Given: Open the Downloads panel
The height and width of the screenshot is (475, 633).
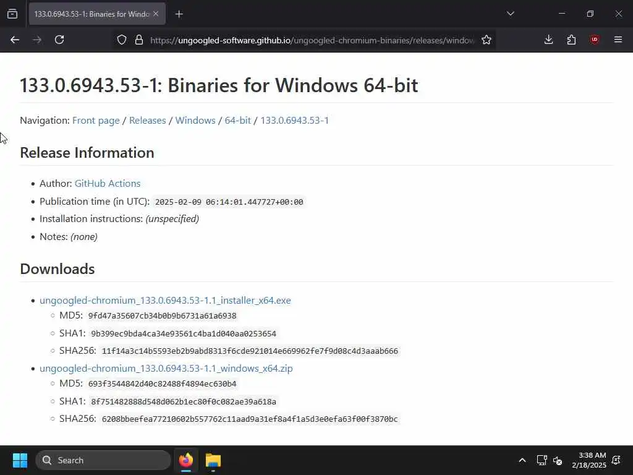Looking at the screenshot, I should click(x=549, y=40).
